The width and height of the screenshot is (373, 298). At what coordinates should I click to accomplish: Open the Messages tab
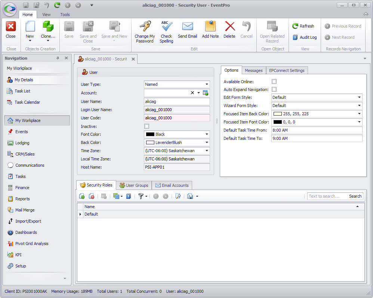coord(253,70)
